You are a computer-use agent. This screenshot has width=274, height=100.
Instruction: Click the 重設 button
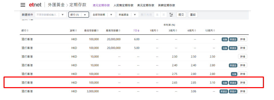pyautogui.click(x=193, y=15)
